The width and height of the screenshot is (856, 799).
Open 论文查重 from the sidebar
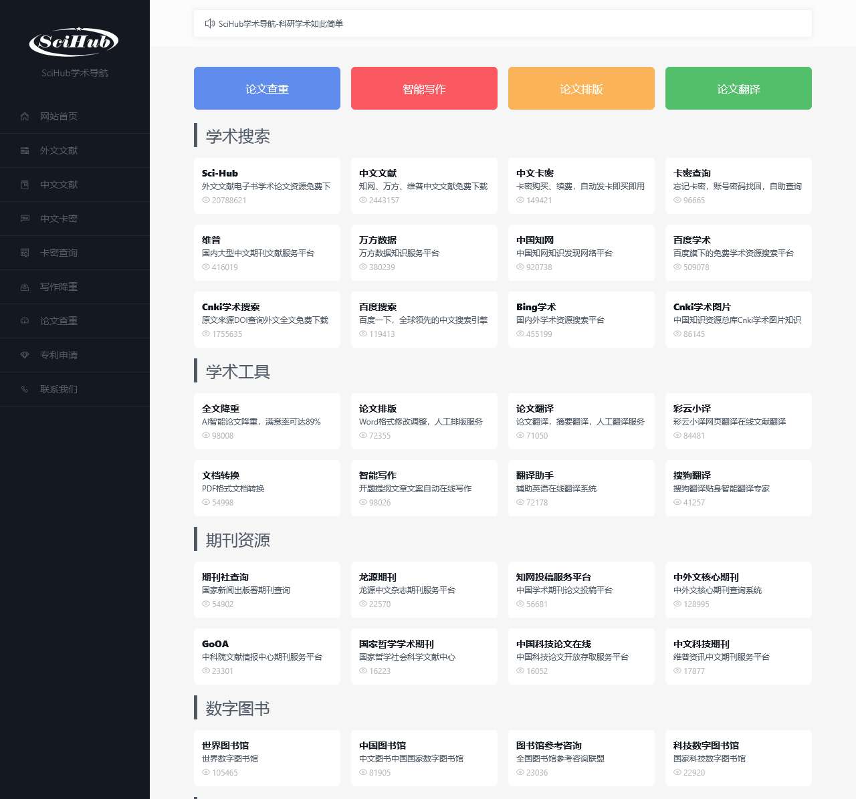(x=59, y=321)
